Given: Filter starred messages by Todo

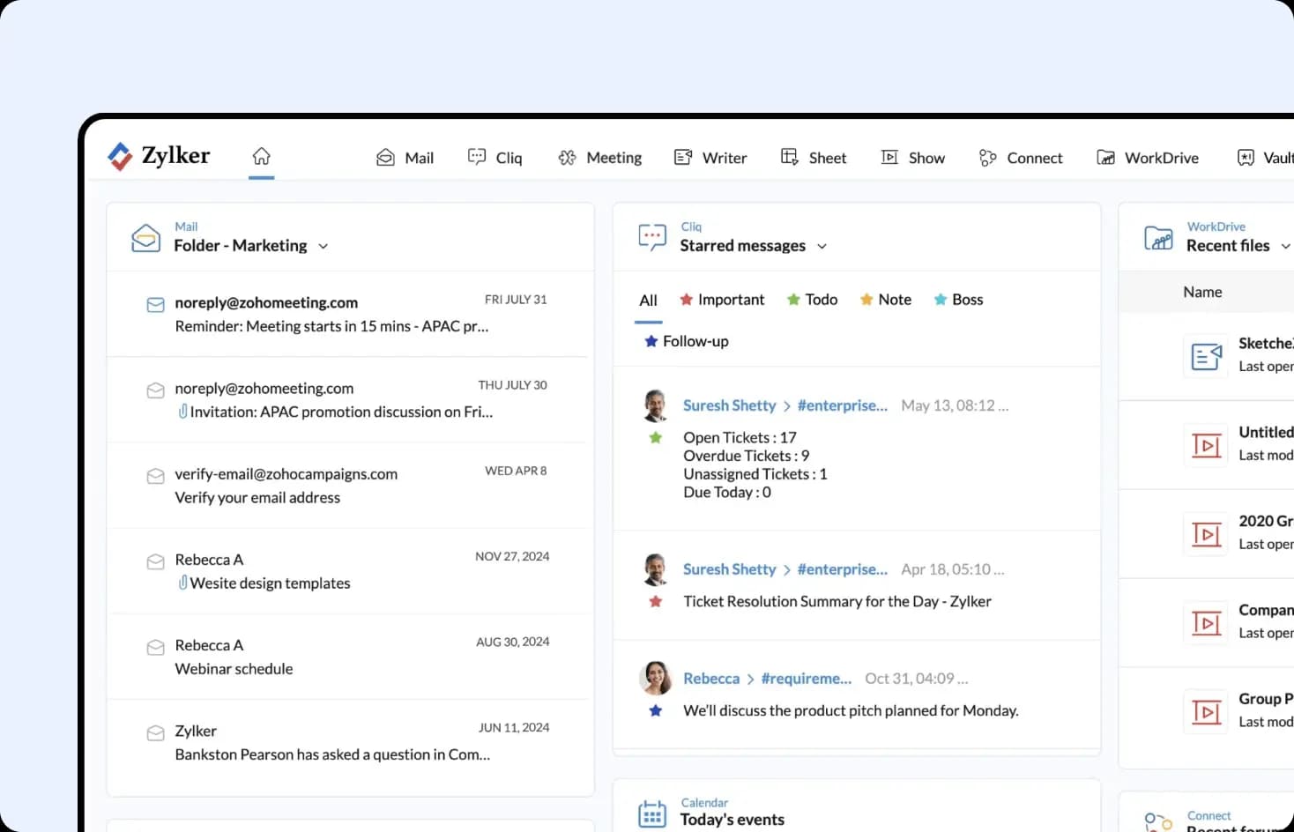Looking at the screenshot, I should click(x=812, y=300).
